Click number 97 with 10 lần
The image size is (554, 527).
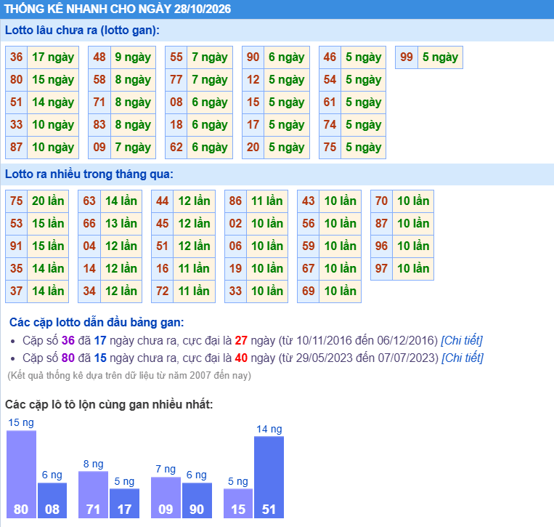coord(381,268)
